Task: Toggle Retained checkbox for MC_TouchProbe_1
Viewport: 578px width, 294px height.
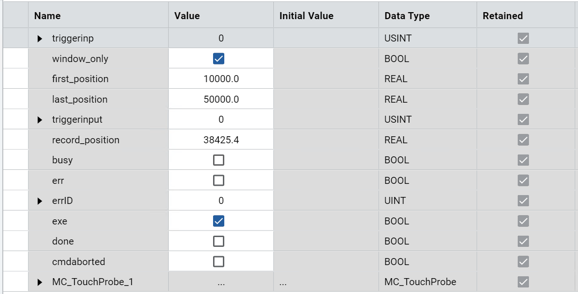Action: click(x=523, y=282)
